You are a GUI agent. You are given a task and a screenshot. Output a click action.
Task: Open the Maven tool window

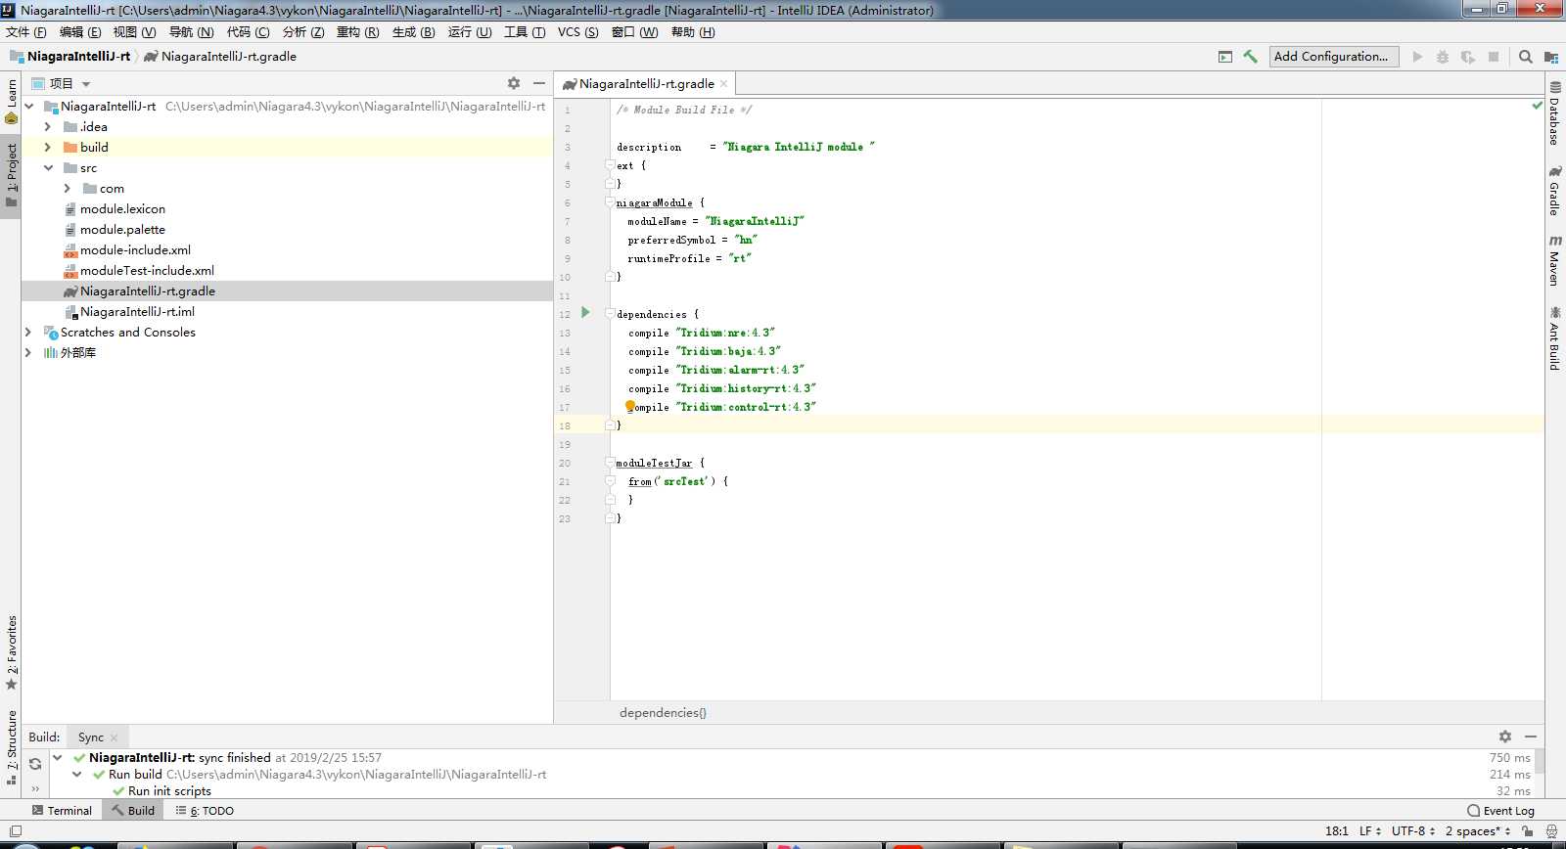(x=1554, y=261)
